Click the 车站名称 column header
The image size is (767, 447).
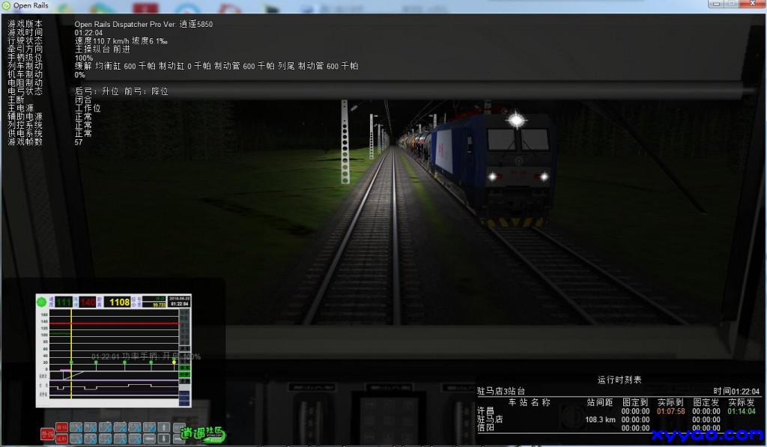coord(529,402)
